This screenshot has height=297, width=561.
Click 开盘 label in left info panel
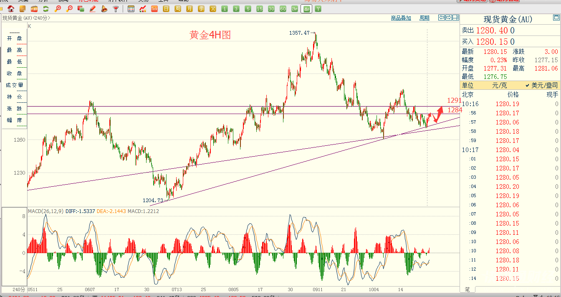(x=15, y=38)
